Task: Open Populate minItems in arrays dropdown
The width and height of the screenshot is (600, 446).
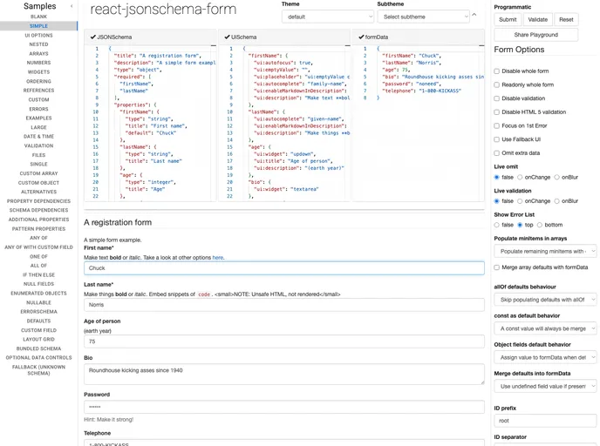Action: point(545,251)
